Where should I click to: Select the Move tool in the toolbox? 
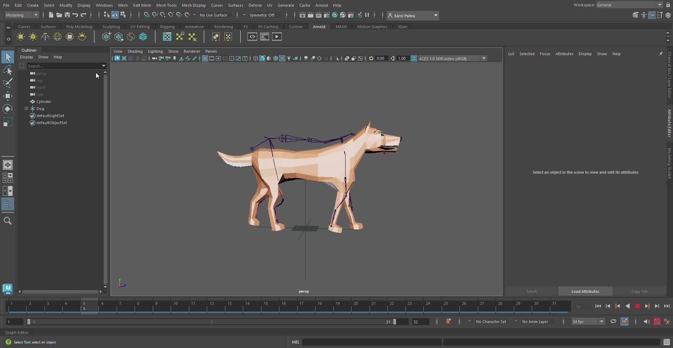click(8, 96)
